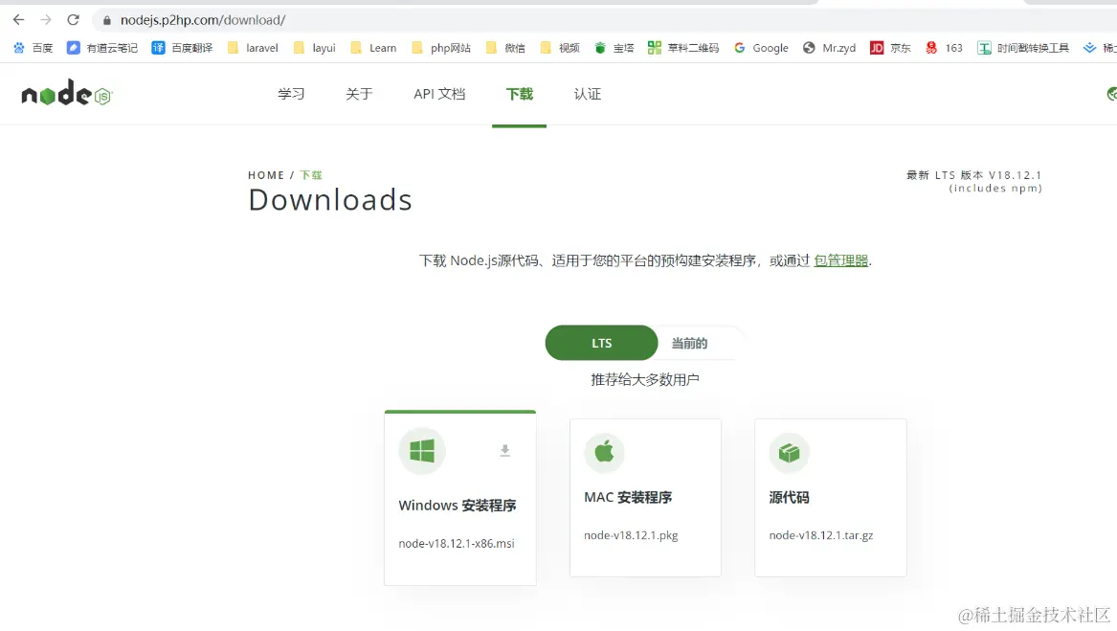Open the 宝塔 bookmark
Screen dimensions: 1117x631
(x=614, y=48)
